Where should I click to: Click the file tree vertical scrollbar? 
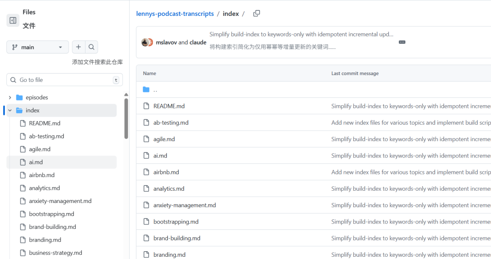(126, 118)
